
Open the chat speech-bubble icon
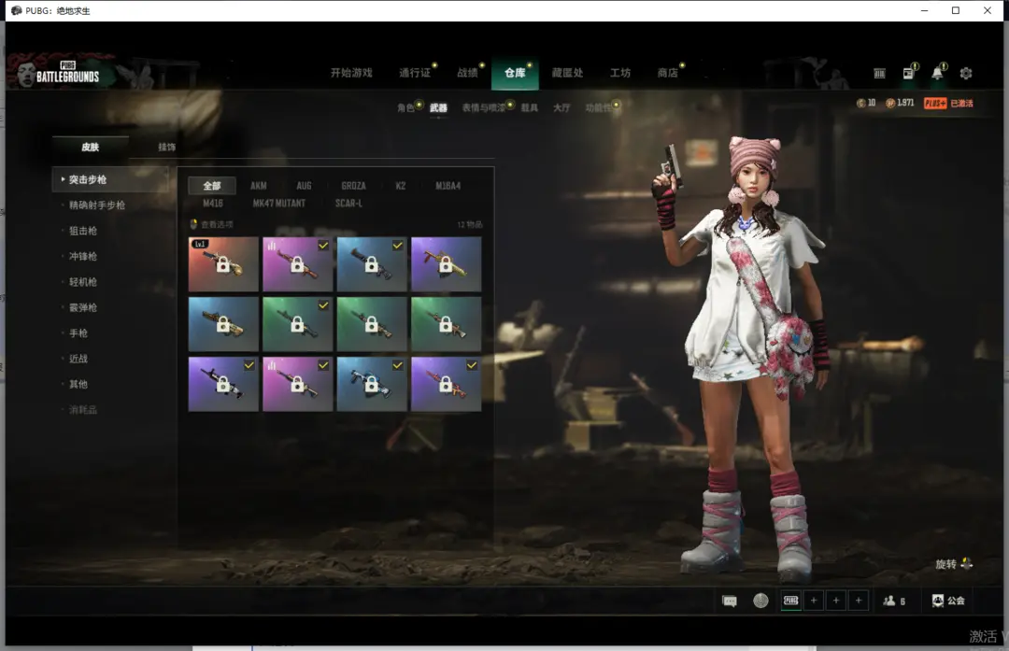pos(730,601)
